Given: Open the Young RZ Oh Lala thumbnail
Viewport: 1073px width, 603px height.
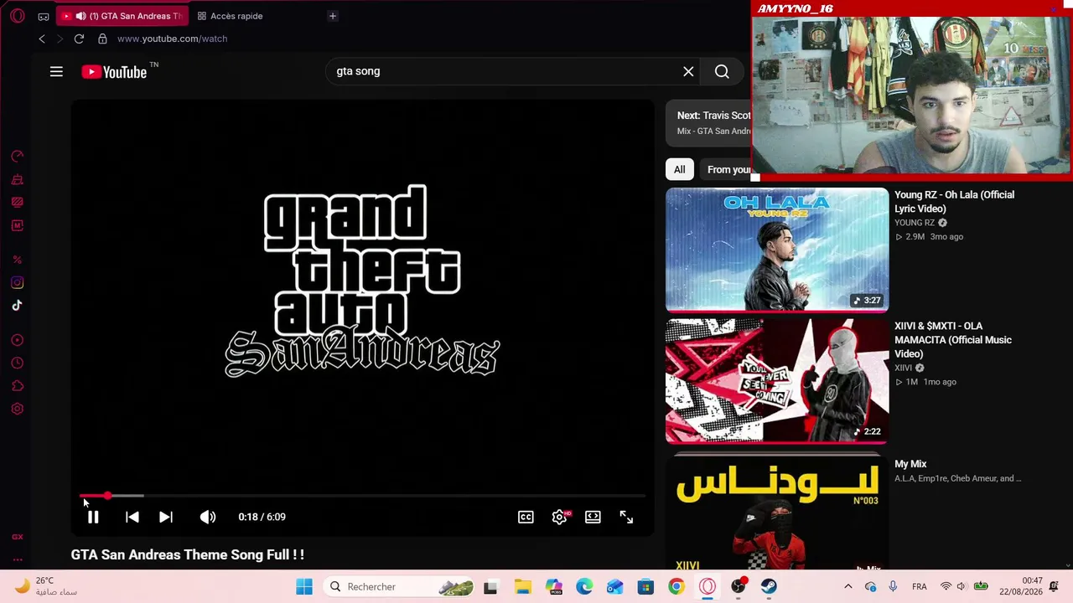Looking at the screenshot, I should coord(777,250).
